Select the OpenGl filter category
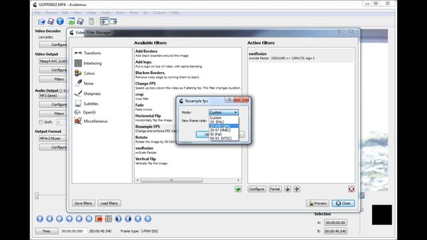The image size is (427, 240). click(85, 112)
